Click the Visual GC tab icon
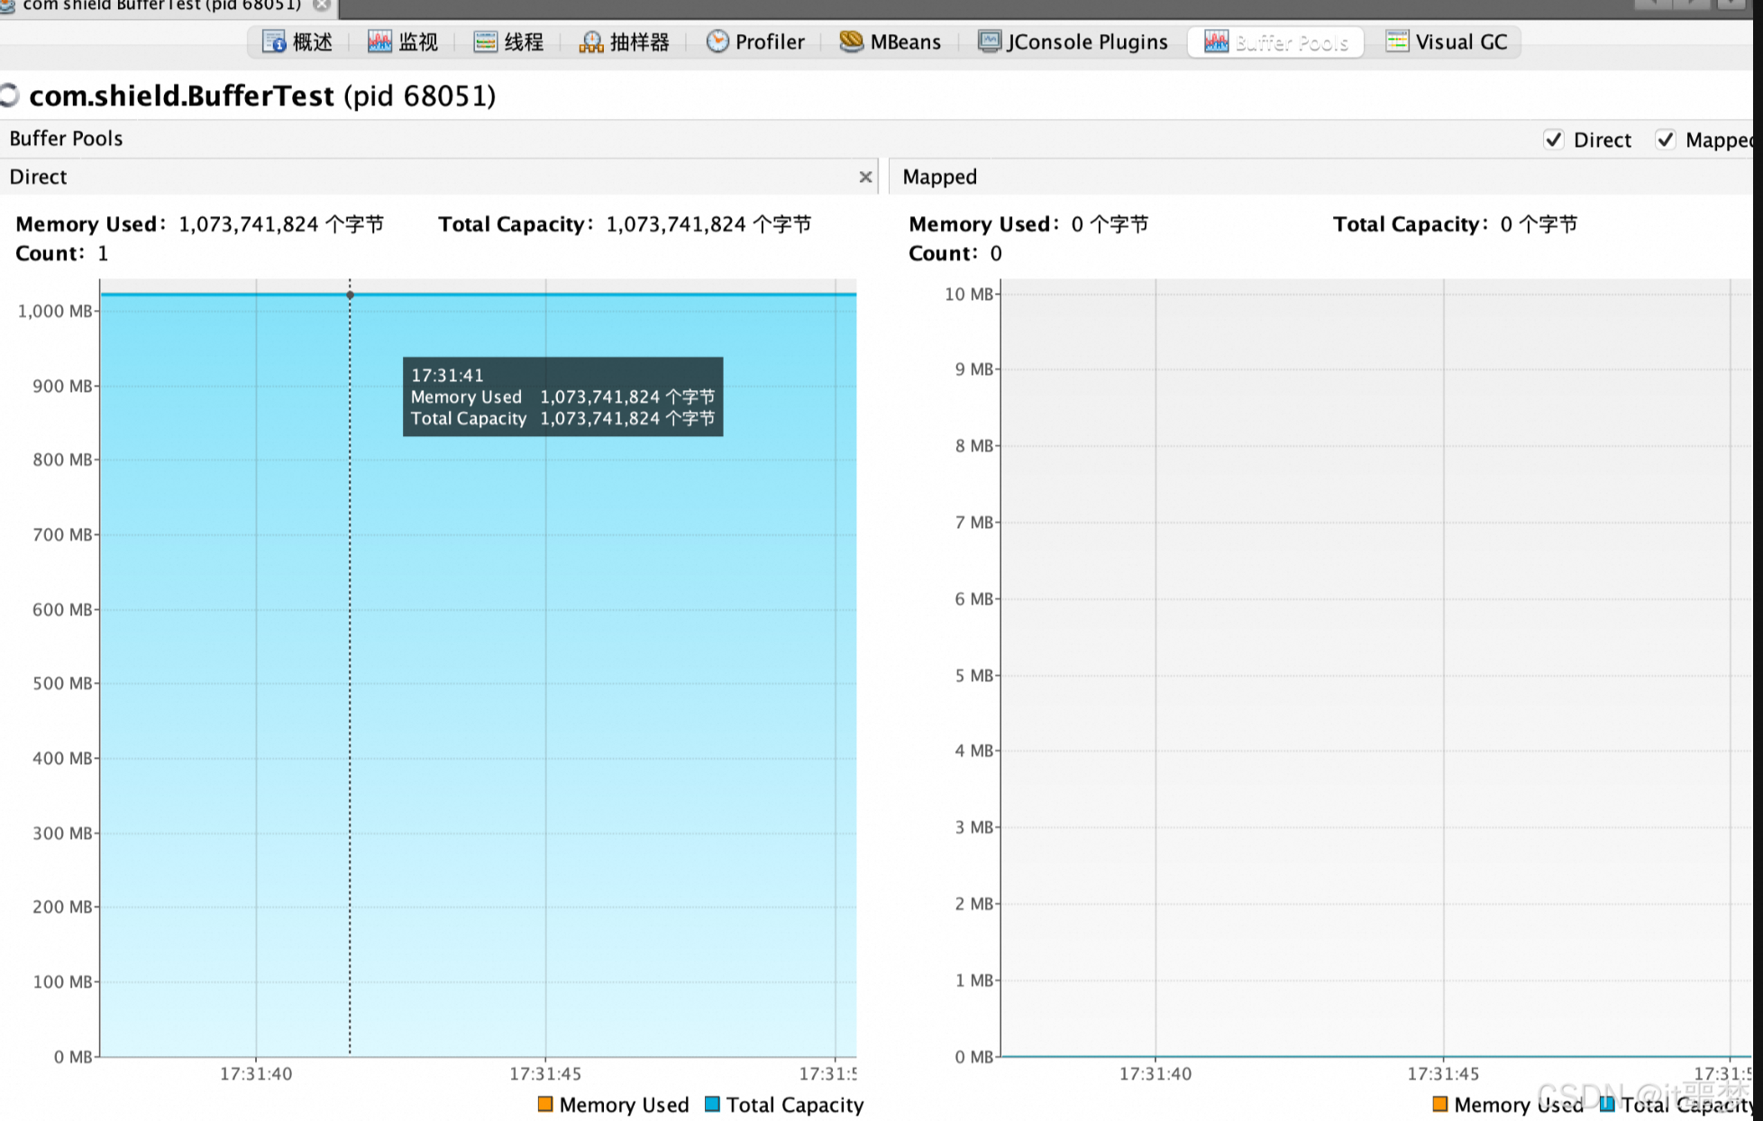This screenshot has width=1763, height=1121. point(1397,41)
